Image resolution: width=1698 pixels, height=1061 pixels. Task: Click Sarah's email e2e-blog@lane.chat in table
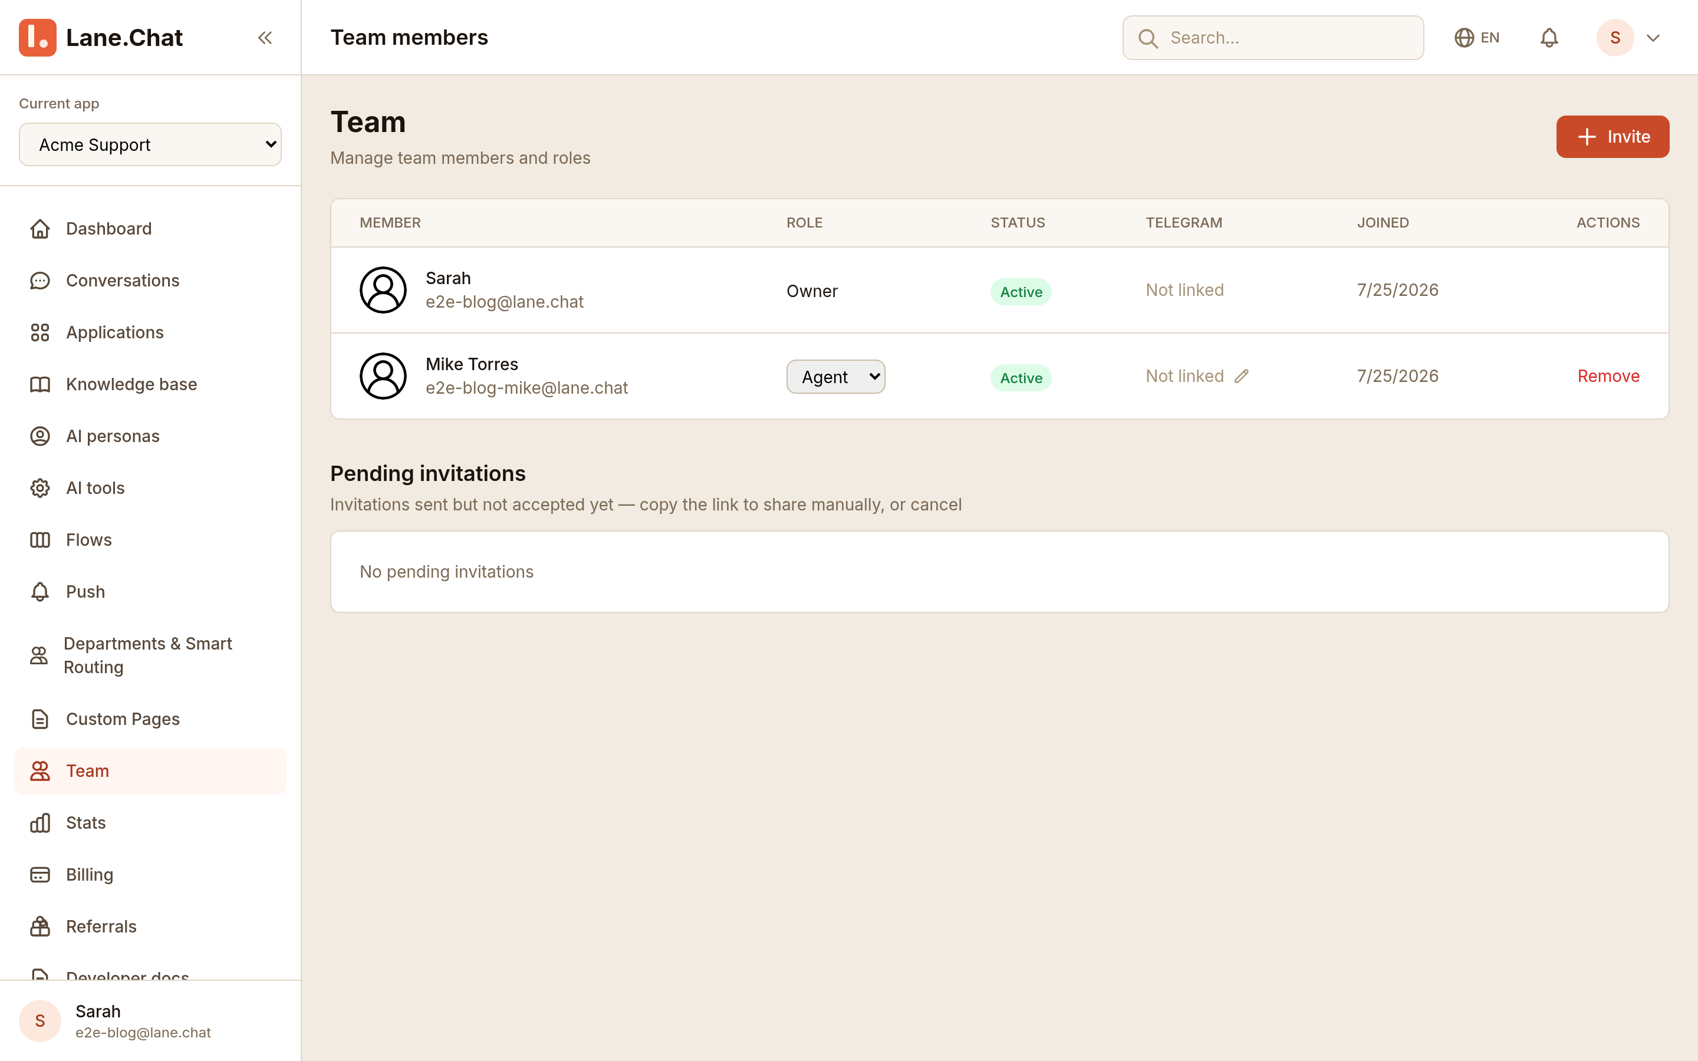(505, 302)
